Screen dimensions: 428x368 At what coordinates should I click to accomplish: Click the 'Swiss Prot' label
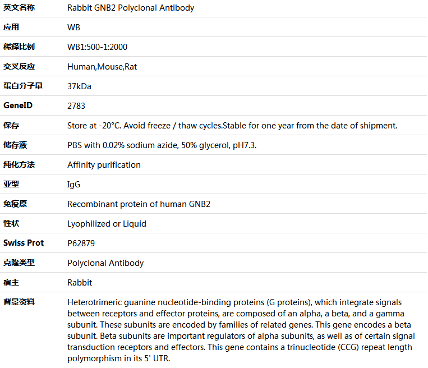24,243
